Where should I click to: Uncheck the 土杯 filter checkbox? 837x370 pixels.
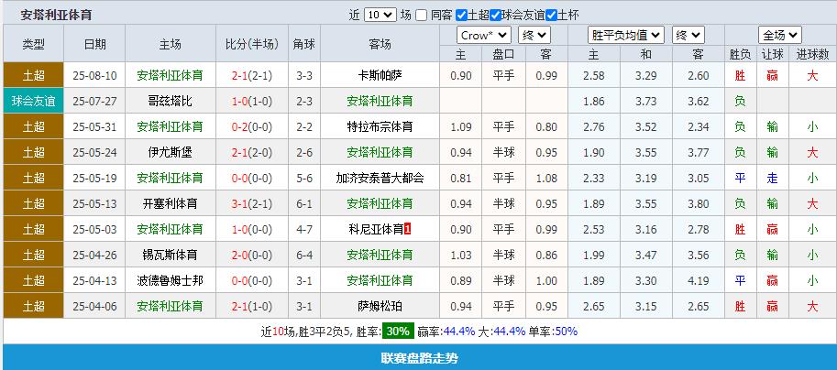click(551, 15)
